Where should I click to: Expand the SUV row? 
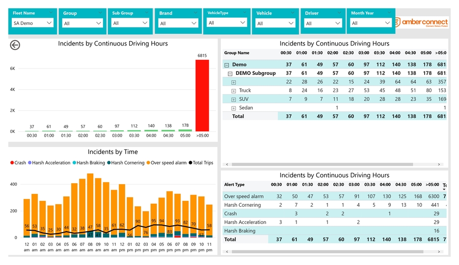point(234,99)
